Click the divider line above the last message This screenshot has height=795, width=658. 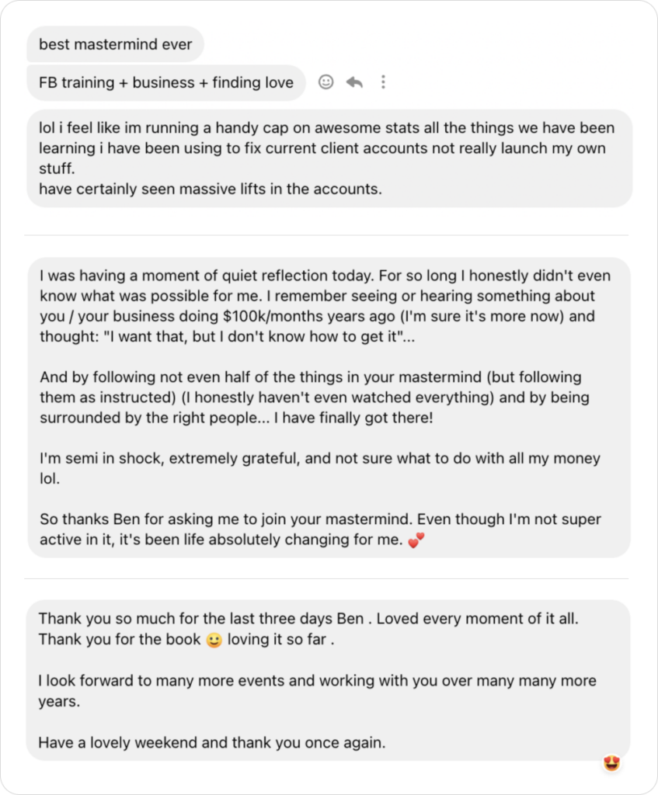point(326,578)
